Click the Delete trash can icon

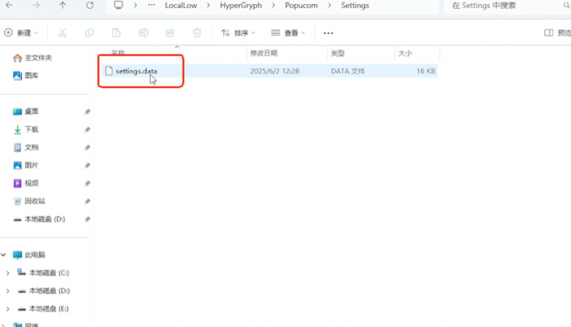coord(197,33)
